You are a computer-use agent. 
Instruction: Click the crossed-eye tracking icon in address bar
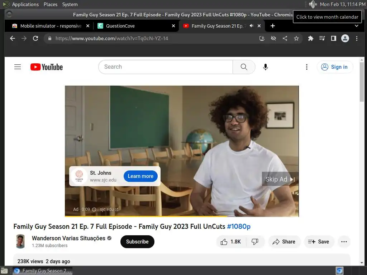[x=273, y=38]
